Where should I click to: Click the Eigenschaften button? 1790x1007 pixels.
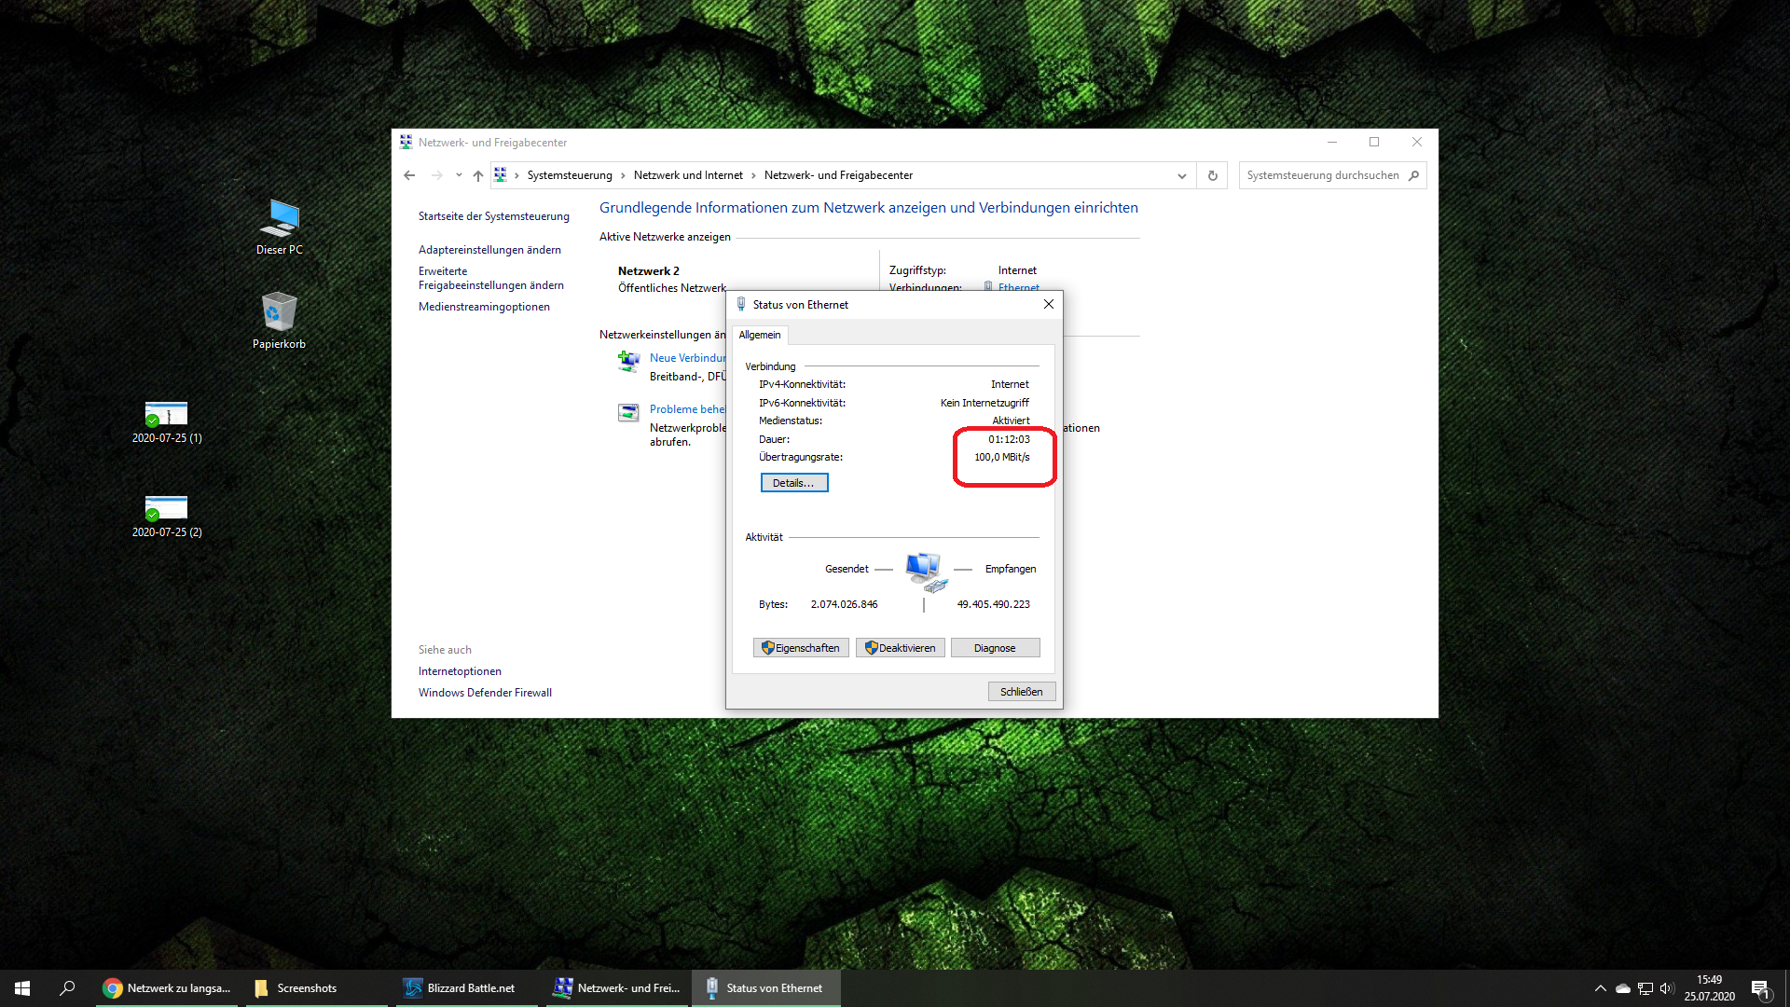[801, 648]
